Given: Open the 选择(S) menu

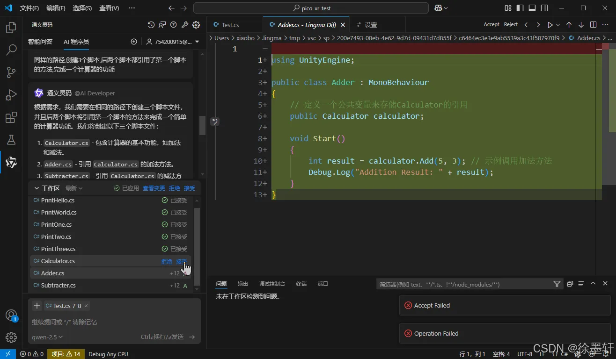Looking at the screenshot, I should [x=82, y=8].
